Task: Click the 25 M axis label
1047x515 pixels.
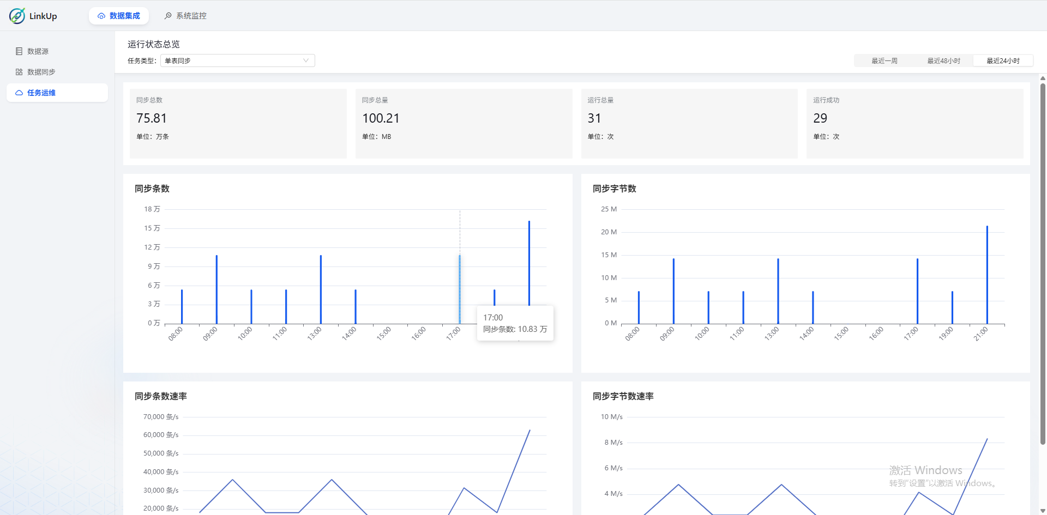Action: point(609,209)
